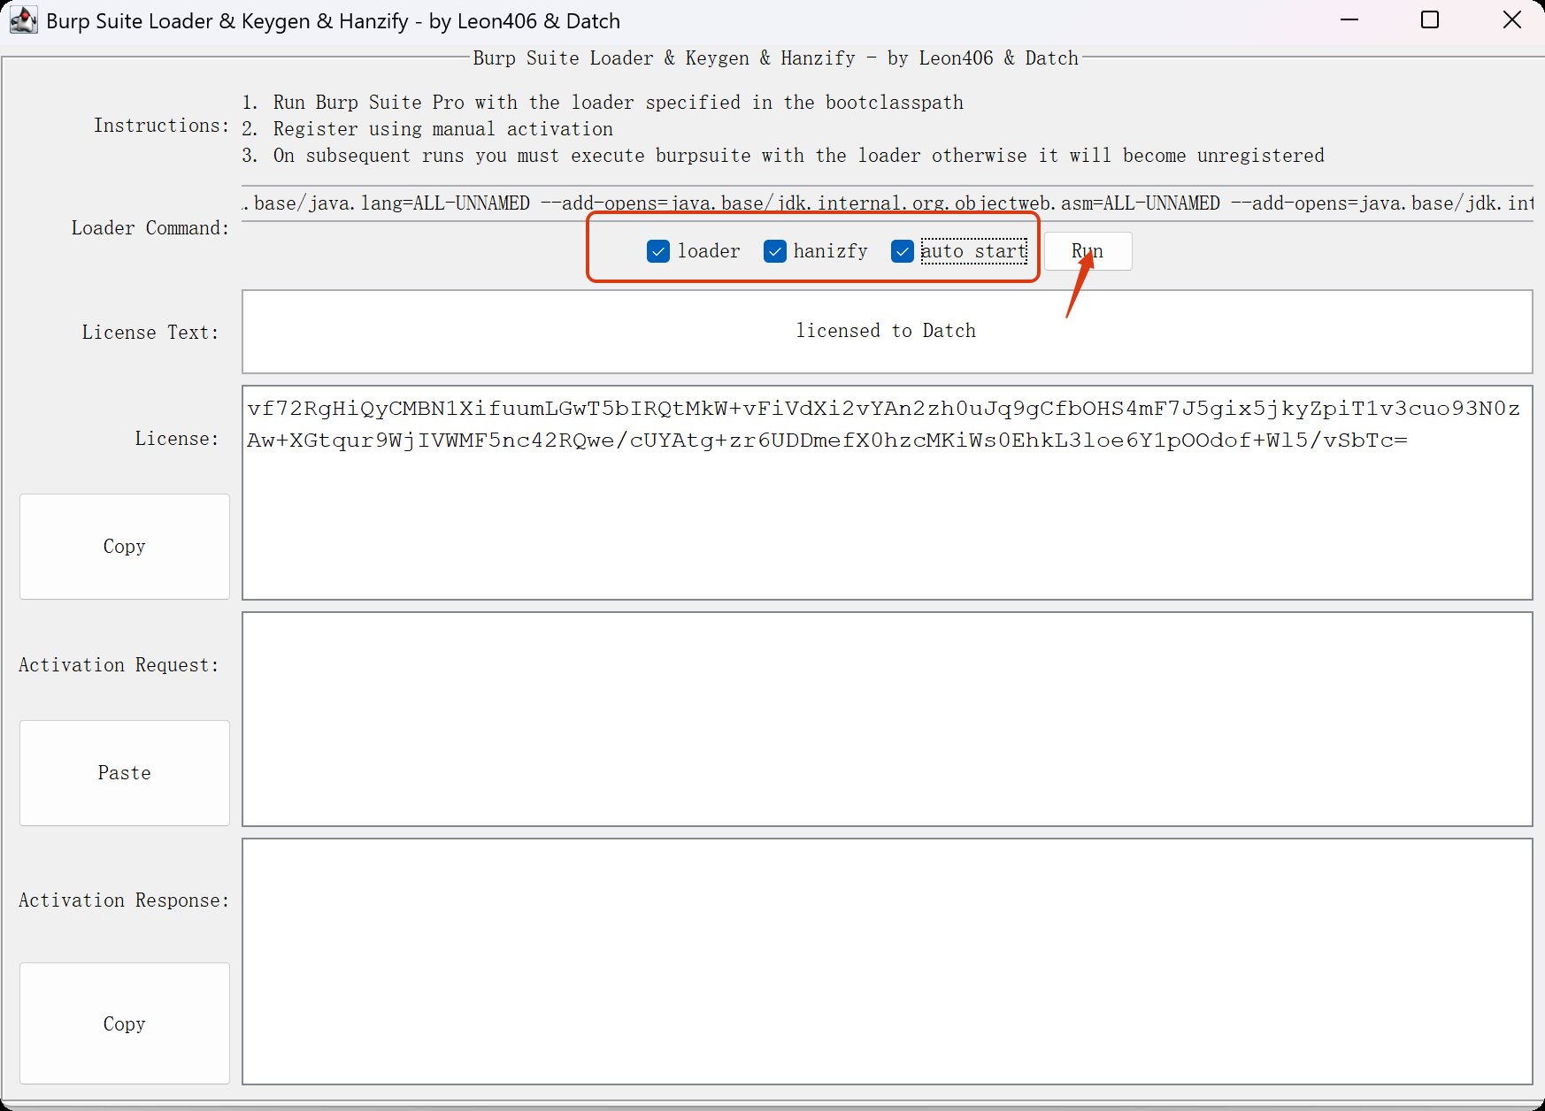Close the Burp Suite Loader window

1511,20
